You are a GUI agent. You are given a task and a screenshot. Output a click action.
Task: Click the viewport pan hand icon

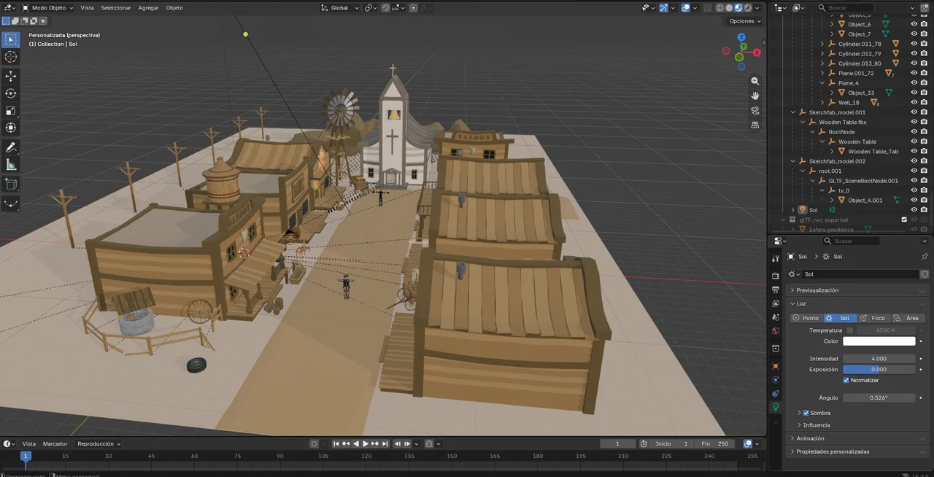(x=755, y=96)
